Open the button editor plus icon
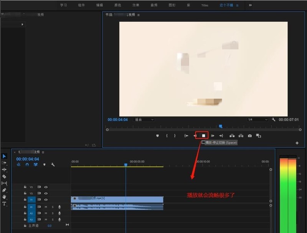Image resolution: width=307 pixels, height=233 pixels. coord(297,143)
